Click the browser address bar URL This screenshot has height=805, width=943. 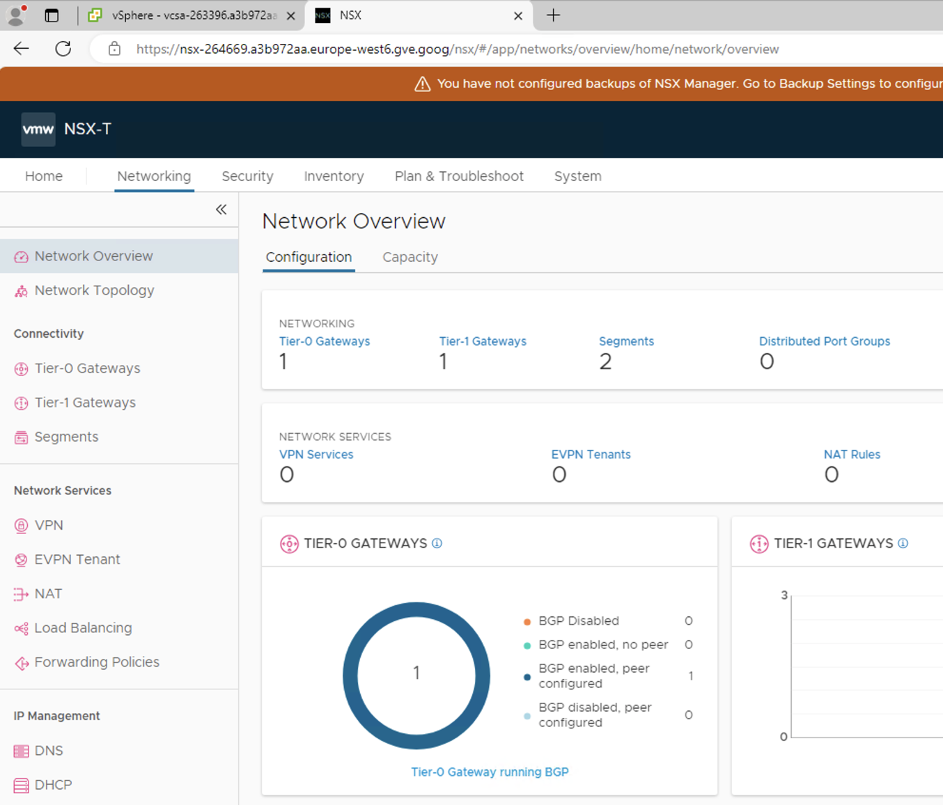pos(458,49)
